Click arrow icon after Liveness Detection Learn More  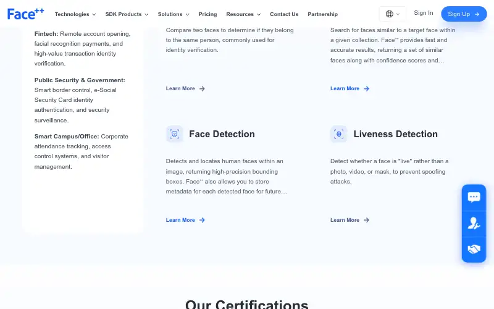366,220
